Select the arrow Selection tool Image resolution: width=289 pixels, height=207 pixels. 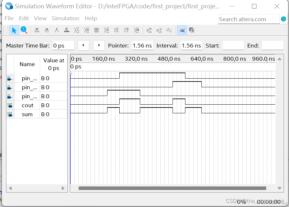(x=14, y=30)
